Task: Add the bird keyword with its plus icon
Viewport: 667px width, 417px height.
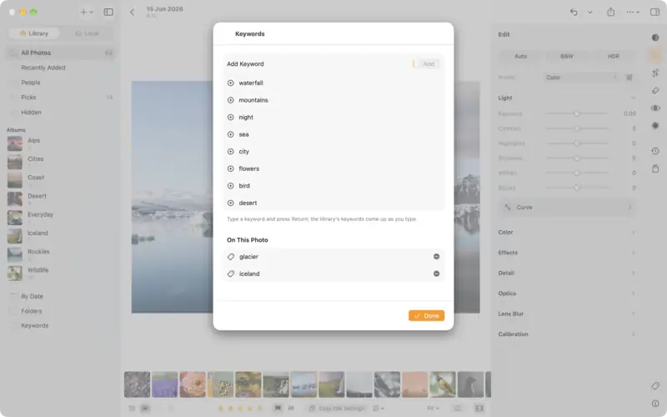Action: [231, 186]
